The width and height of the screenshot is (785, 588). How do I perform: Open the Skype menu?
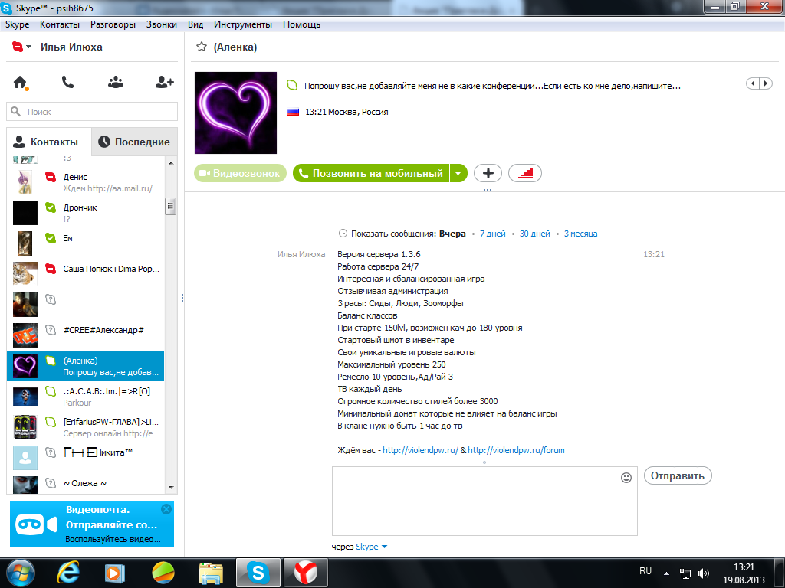tap(17, 24)
